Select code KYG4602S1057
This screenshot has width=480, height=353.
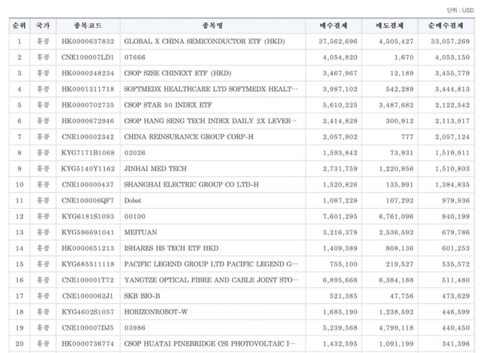[x=88, y=312]
